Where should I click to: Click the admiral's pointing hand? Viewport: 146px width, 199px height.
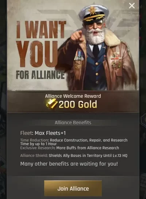pos(77,37)
